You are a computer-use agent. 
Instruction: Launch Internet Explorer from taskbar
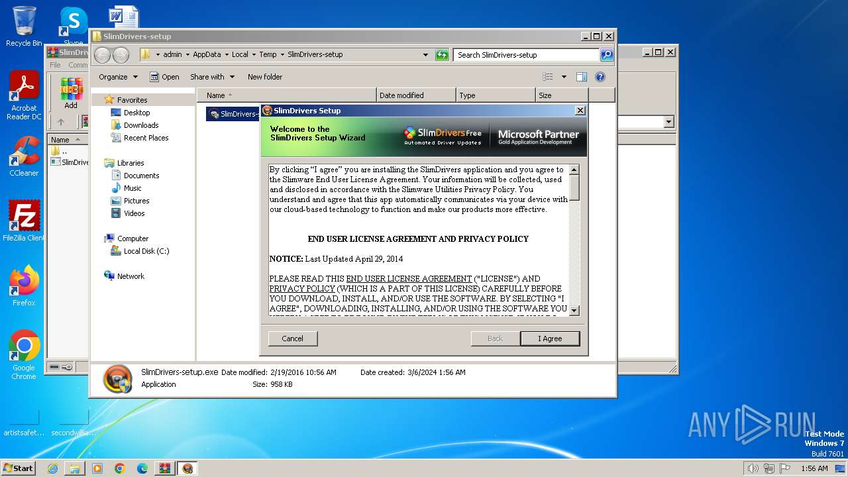pos(52,468)
